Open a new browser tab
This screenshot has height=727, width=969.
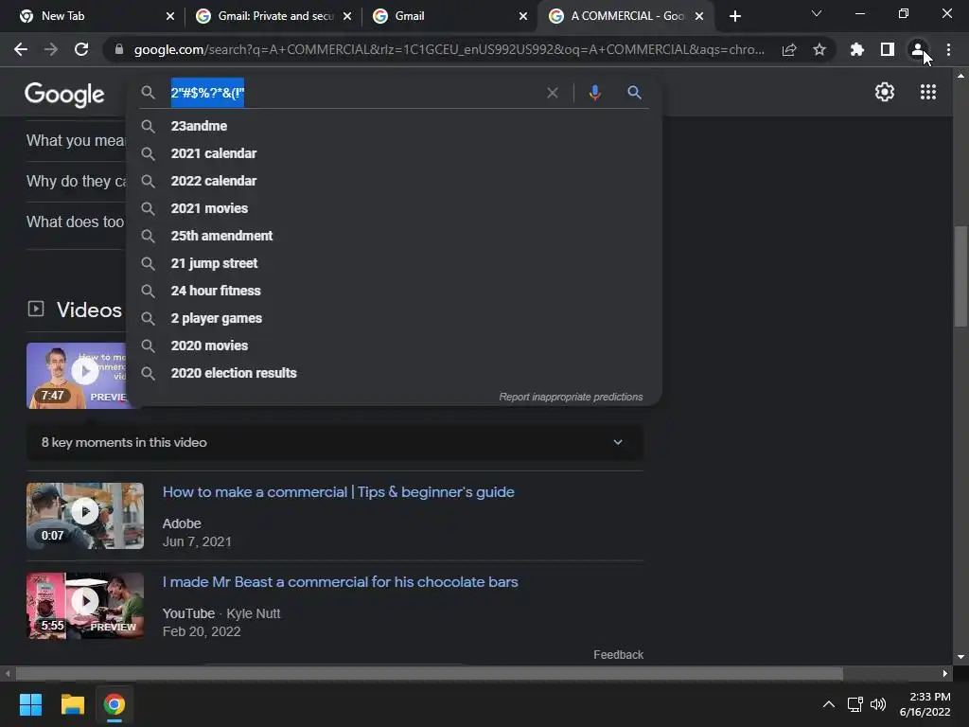point(734,16)
